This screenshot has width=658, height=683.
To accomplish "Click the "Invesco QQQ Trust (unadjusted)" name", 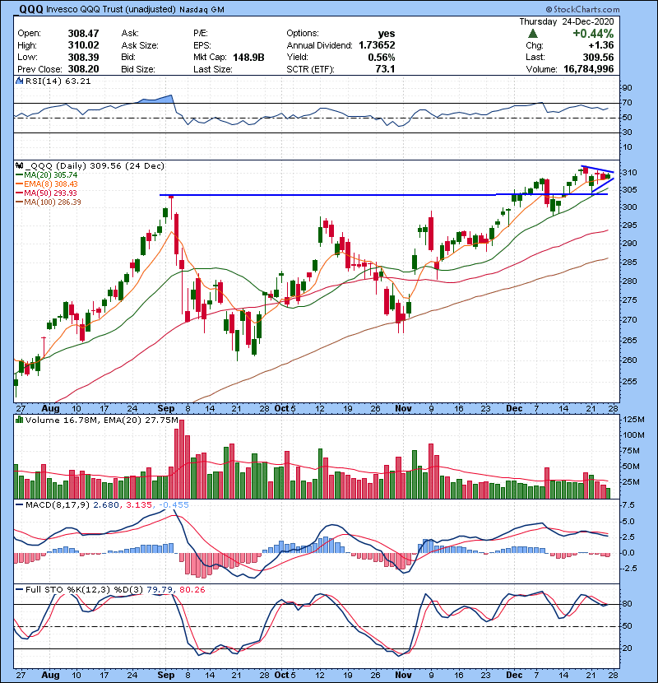I will click(110, 10).
